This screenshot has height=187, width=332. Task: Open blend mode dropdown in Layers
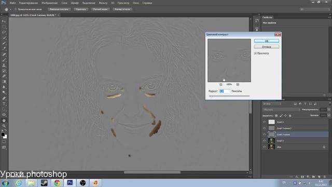pyautogui.click(x=281, y=110)
